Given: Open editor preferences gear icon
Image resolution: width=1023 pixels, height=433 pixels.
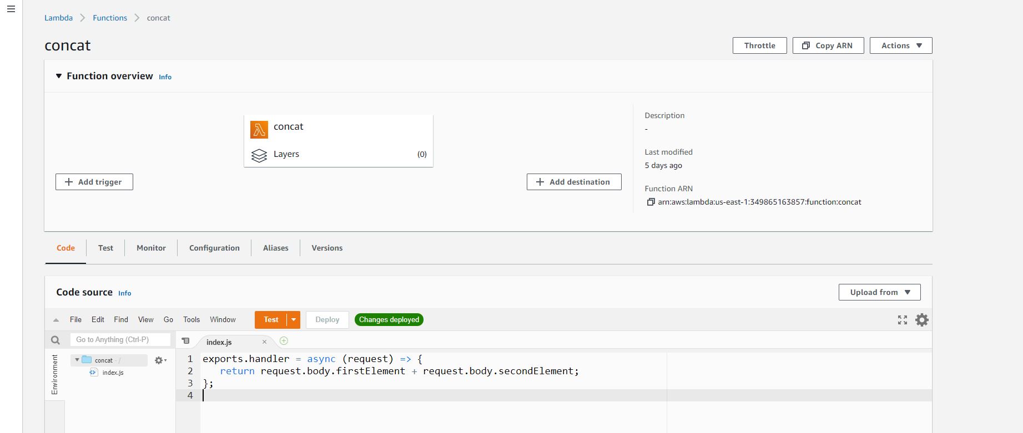Looking at the screenshot, I should pos(921,320).
